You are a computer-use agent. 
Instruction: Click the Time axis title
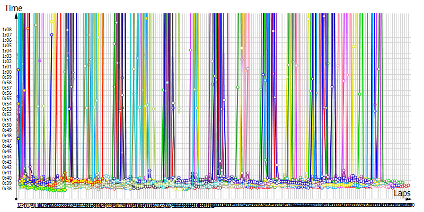click(x=13, y=8)
